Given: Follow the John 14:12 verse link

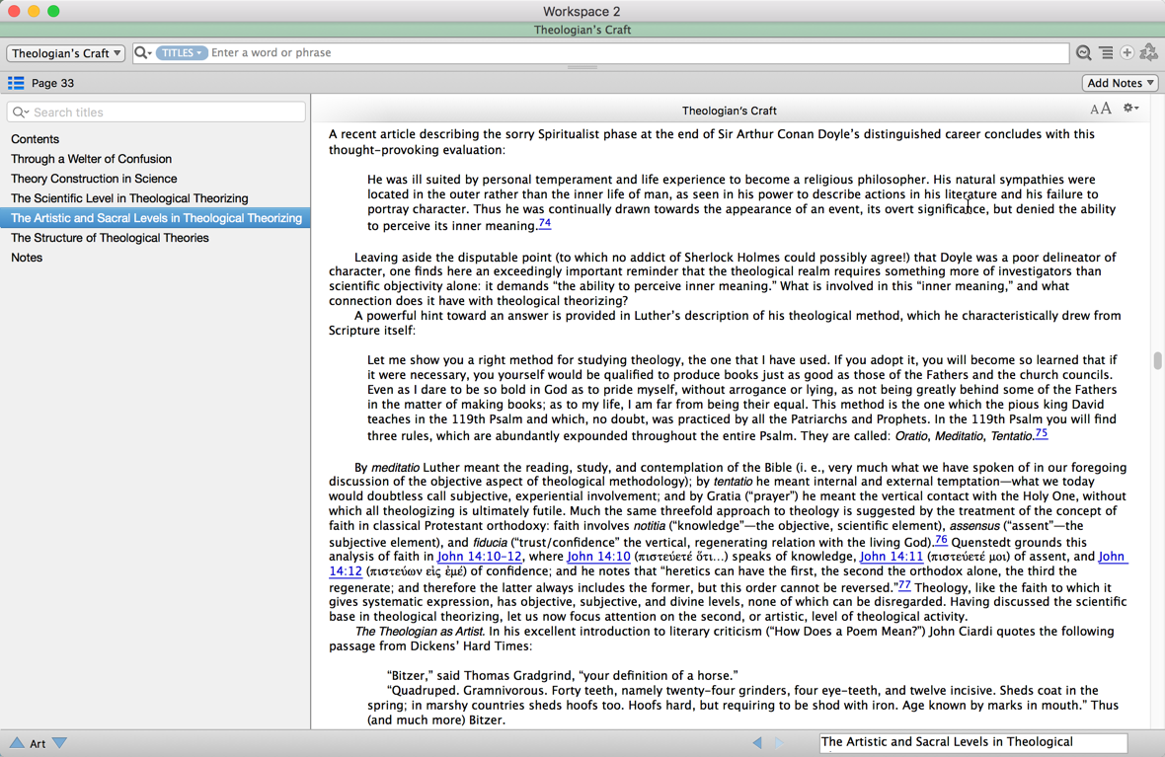Looking at the screenshot, I should [x=1113, y=557].
